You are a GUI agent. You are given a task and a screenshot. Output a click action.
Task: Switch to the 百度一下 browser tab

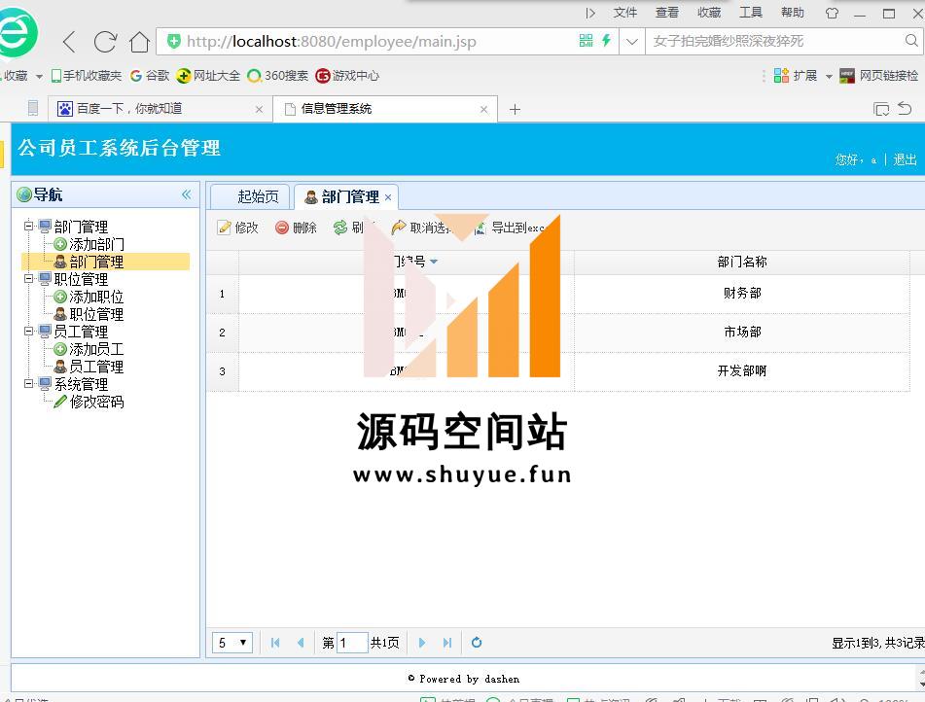(x=160, y=109)
